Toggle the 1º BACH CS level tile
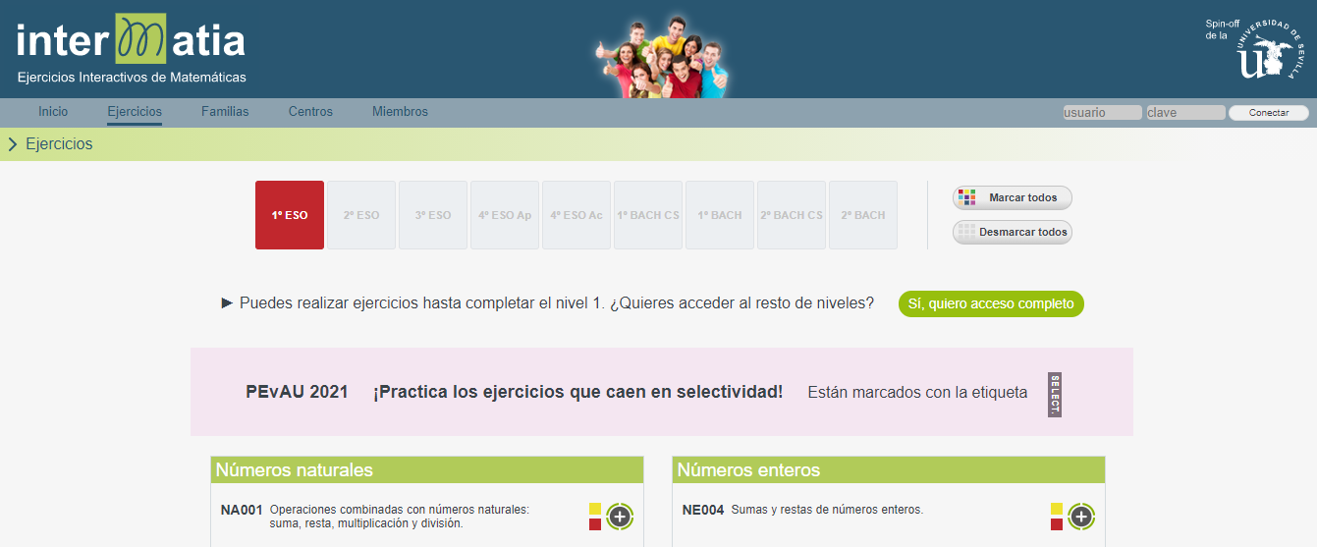This screenshot has width=1317, height=547. (648, 215)
